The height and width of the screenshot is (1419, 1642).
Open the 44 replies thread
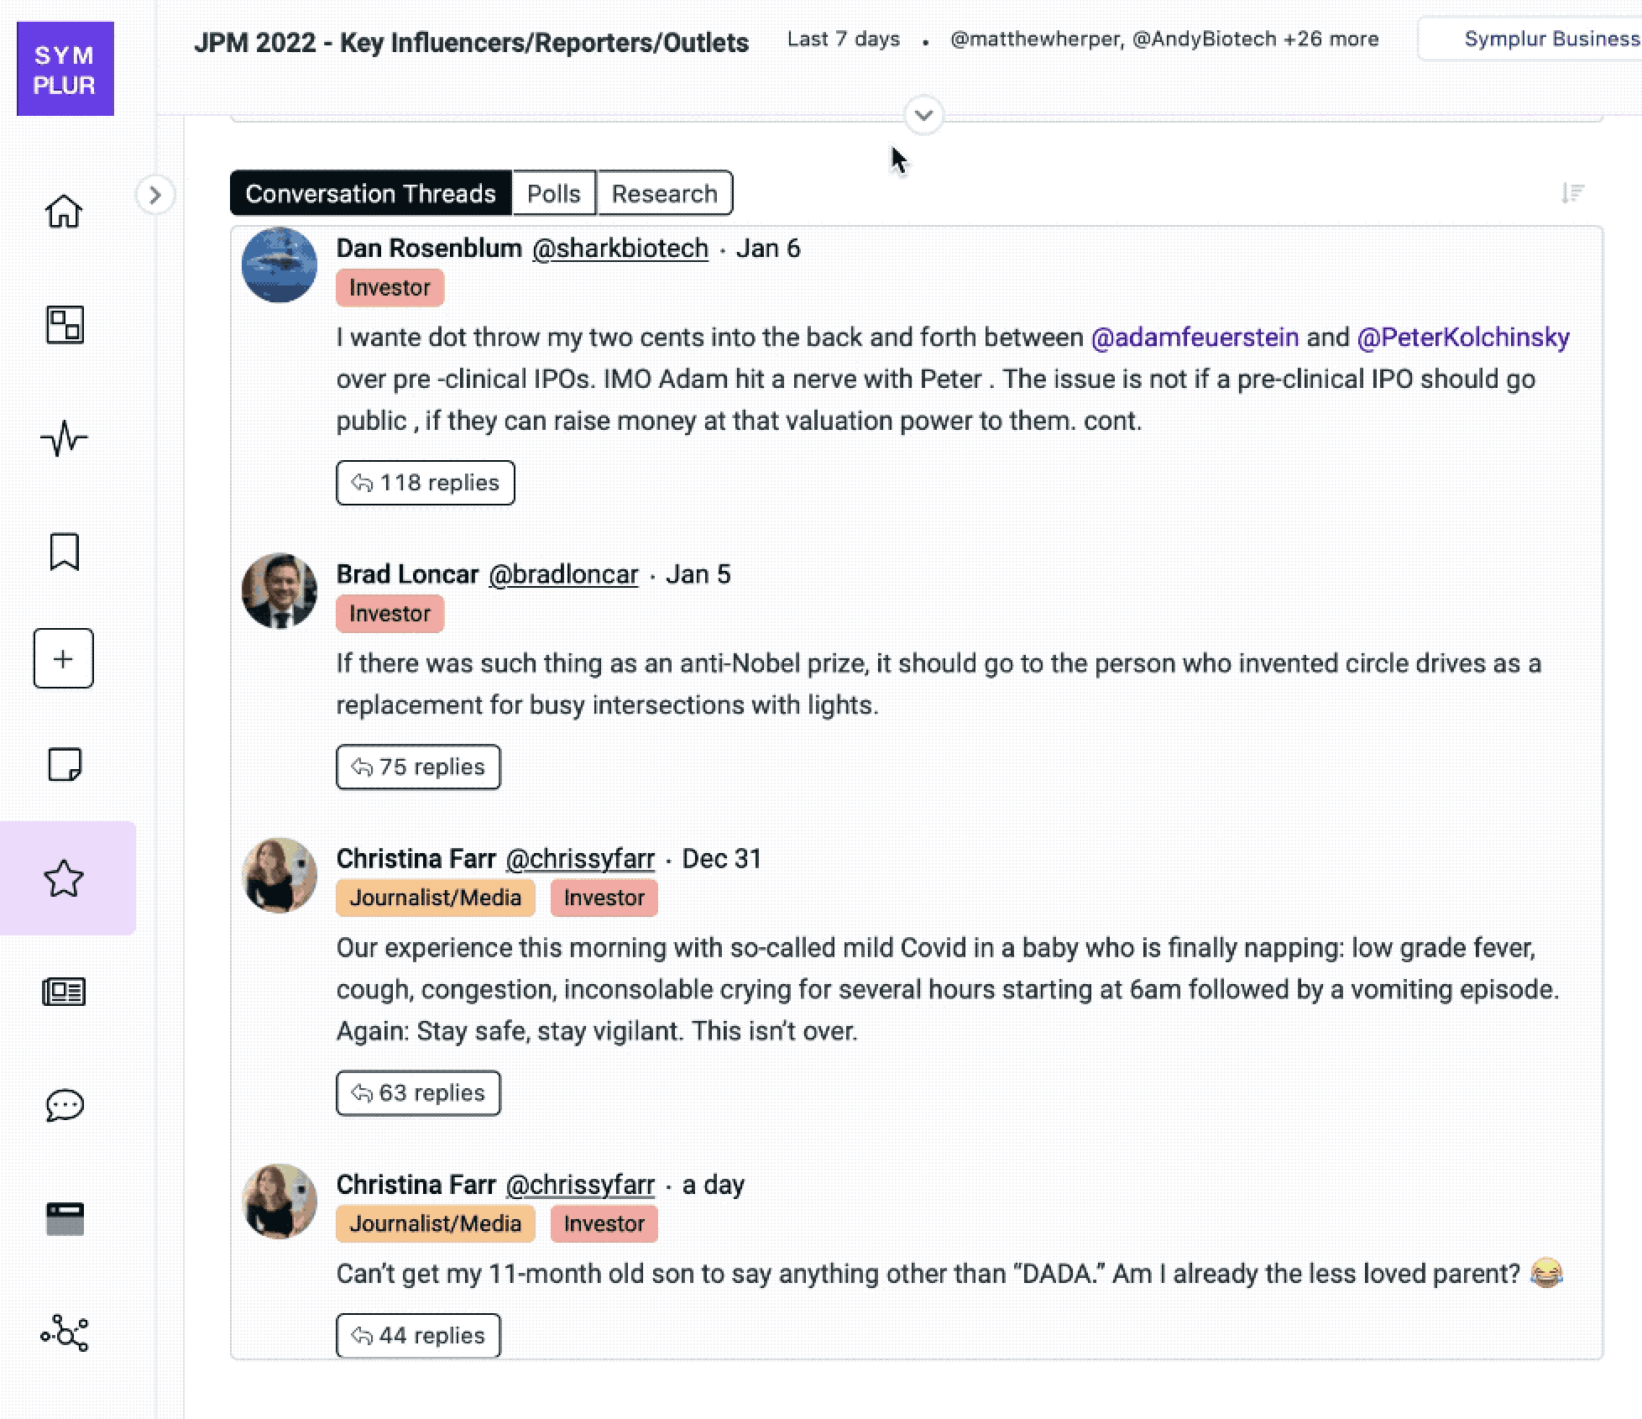[x=418, y=1335]
